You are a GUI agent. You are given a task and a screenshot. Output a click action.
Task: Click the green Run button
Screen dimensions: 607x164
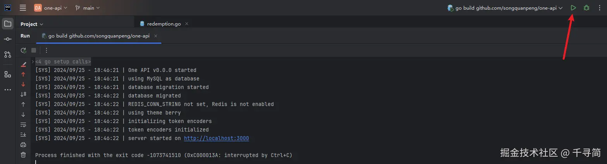(x=573, y=8)
